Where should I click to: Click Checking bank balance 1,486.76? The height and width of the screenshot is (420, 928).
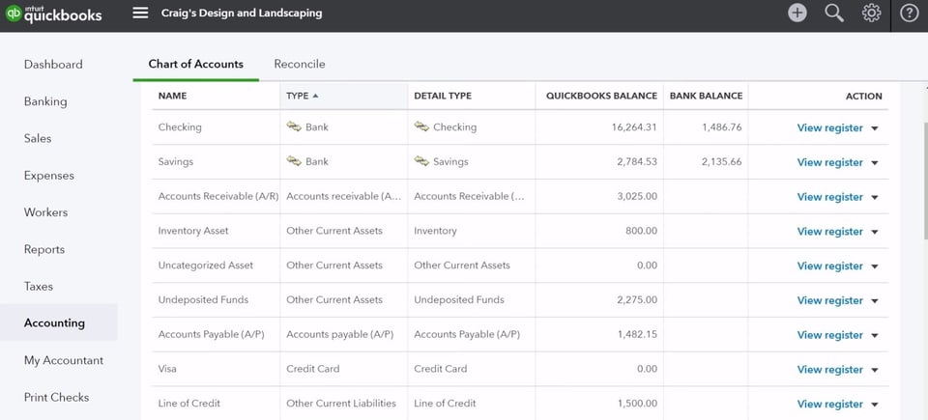pos(721,127)
